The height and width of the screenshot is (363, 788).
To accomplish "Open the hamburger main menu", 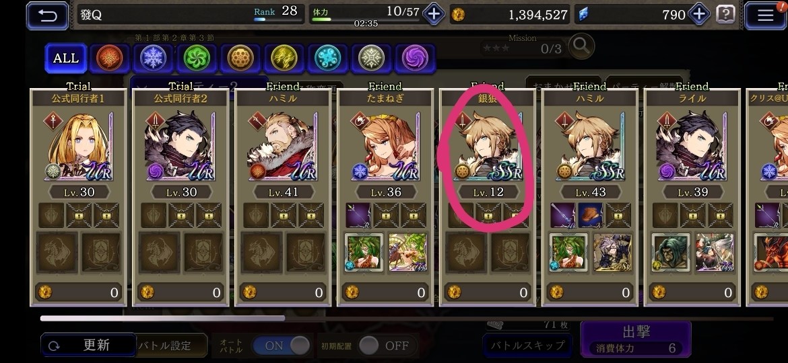I will tap(765, 15).
